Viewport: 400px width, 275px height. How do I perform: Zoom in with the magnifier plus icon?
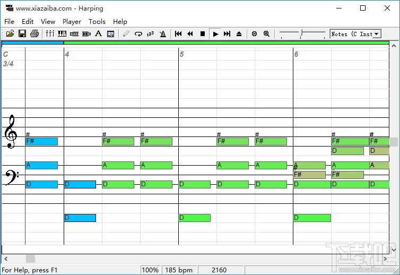pos(266,34)
